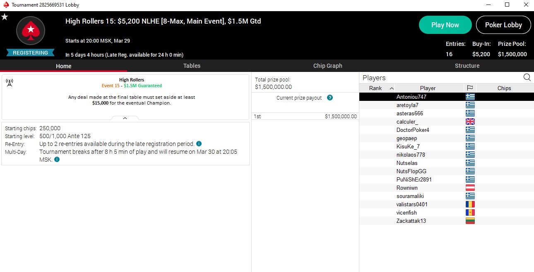Select player Rowniwn in the list
This screenshot has width=534, height=272.
(x=407, y=188)
